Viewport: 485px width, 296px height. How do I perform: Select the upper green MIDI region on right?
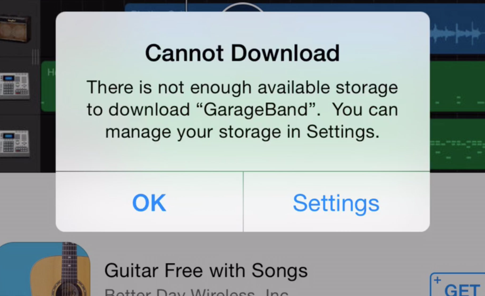click(x=457, y=87)
